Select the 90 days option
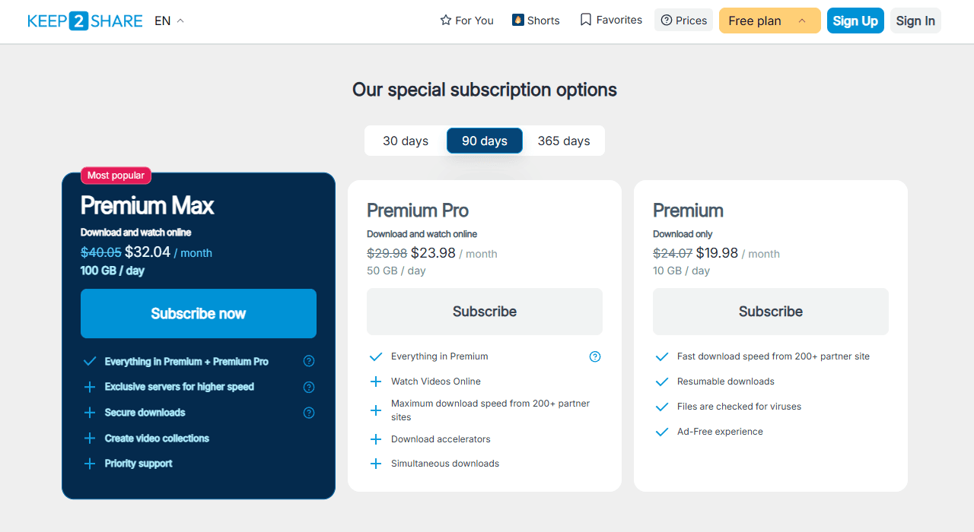974x532 pixels. coord(485,141)
